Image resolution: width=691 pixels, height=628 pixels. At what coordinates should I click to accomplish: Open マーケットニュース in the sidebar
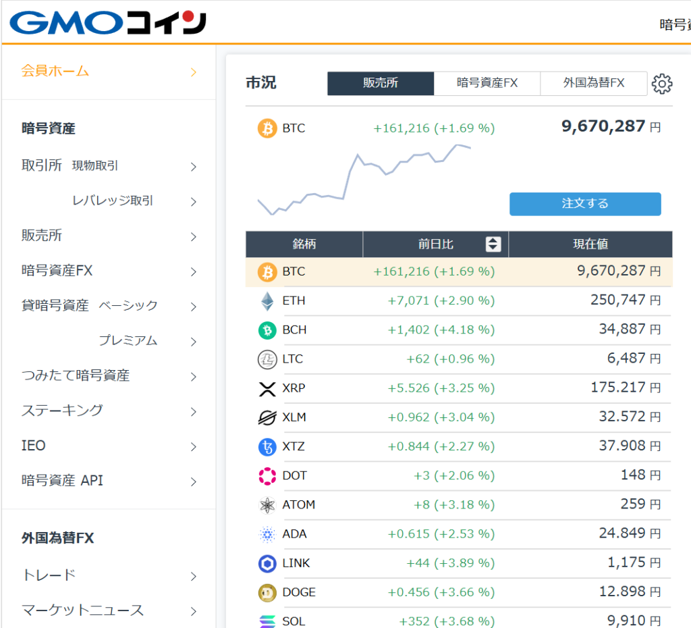pyautogui.click(x=82, y=610)
